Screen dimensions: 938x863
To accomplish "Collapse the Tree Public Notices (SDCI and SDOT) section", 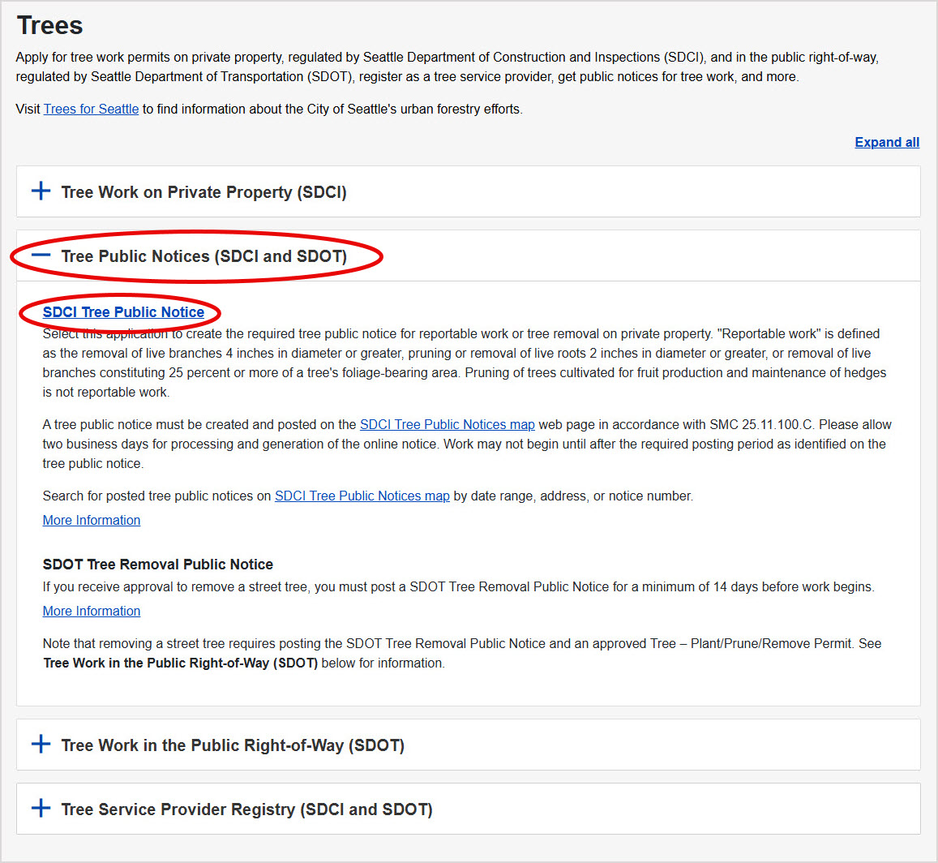I will pyautogui.click(x=203, y=256).
